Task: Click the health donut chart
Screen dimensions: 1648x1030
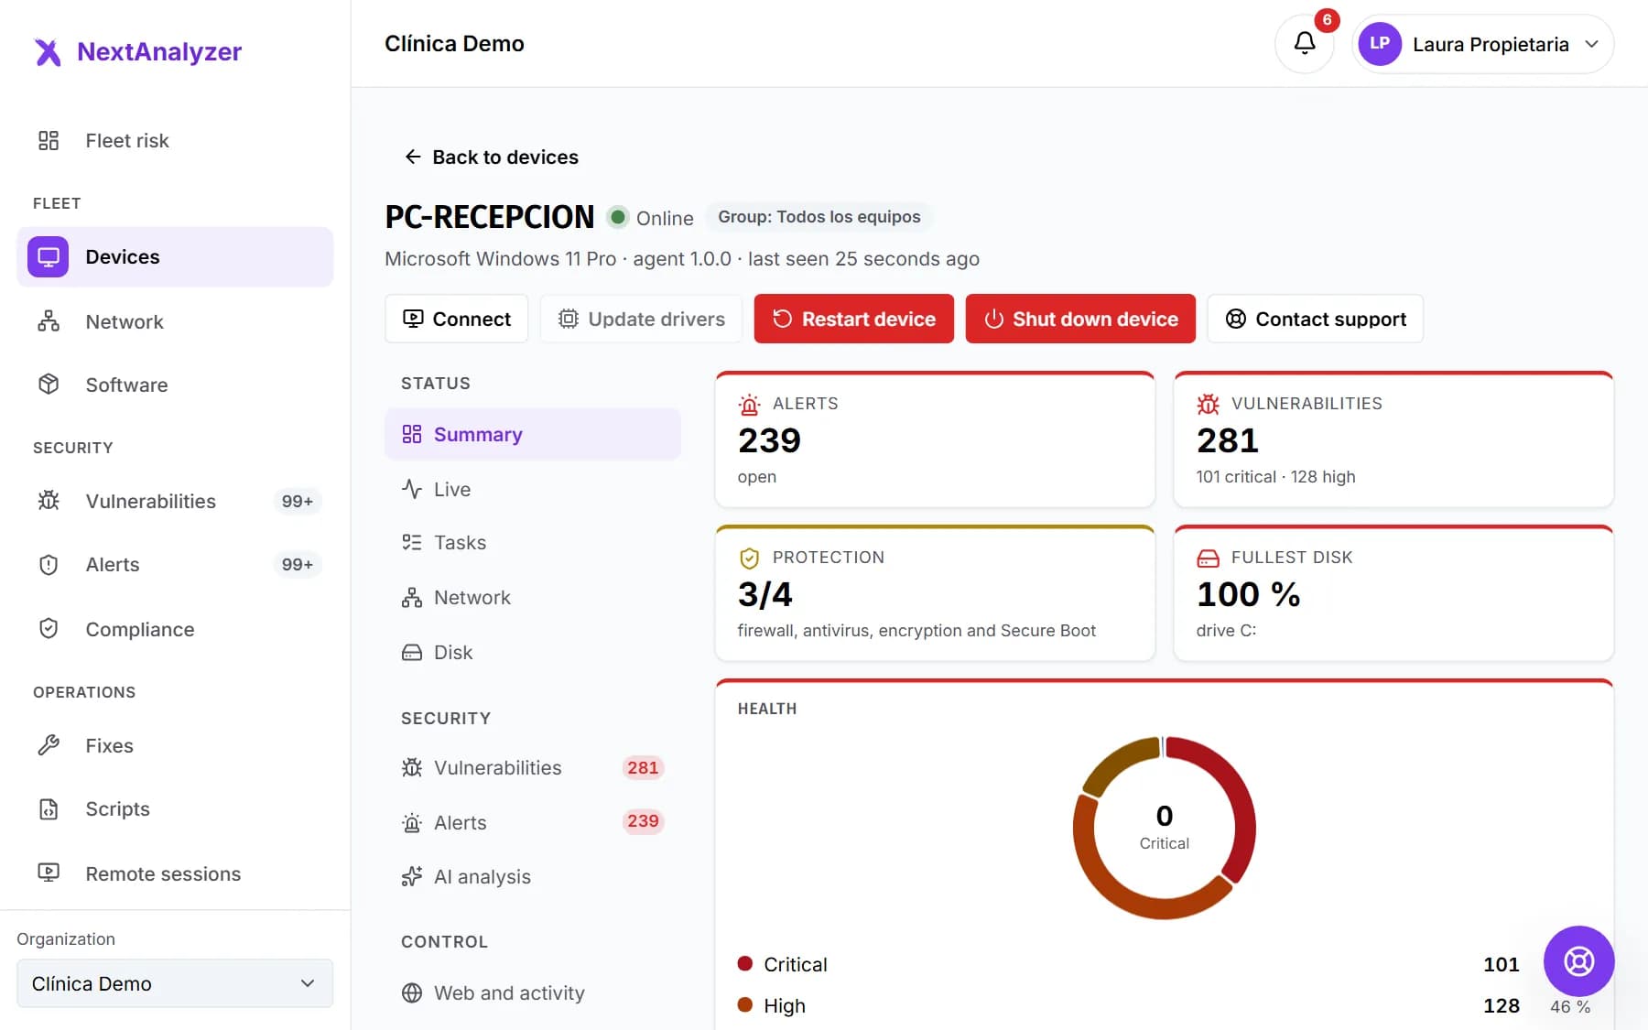Action: (1164, 828)
